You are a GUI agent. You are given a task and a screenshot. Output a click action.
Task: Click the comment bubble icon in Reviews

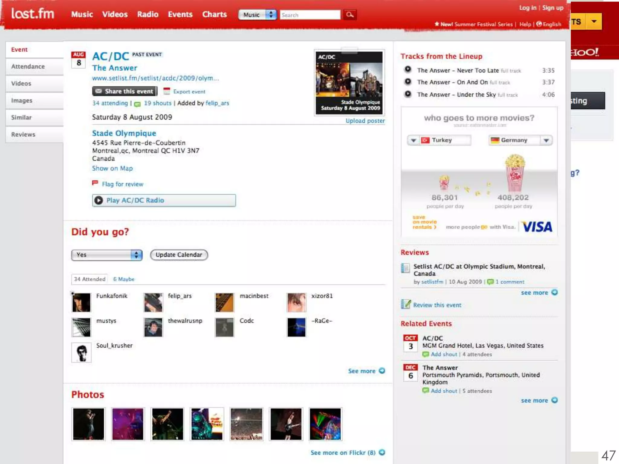click(x=491, y=282)
